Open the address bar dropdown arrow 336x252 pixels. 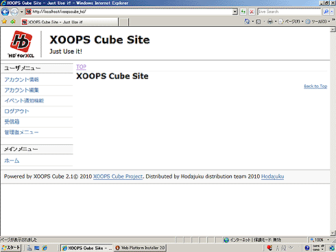click(x=235, y=12)
